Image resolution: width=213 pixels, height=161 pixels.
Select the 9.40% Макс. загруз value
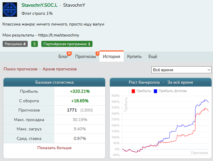point(80,129)
